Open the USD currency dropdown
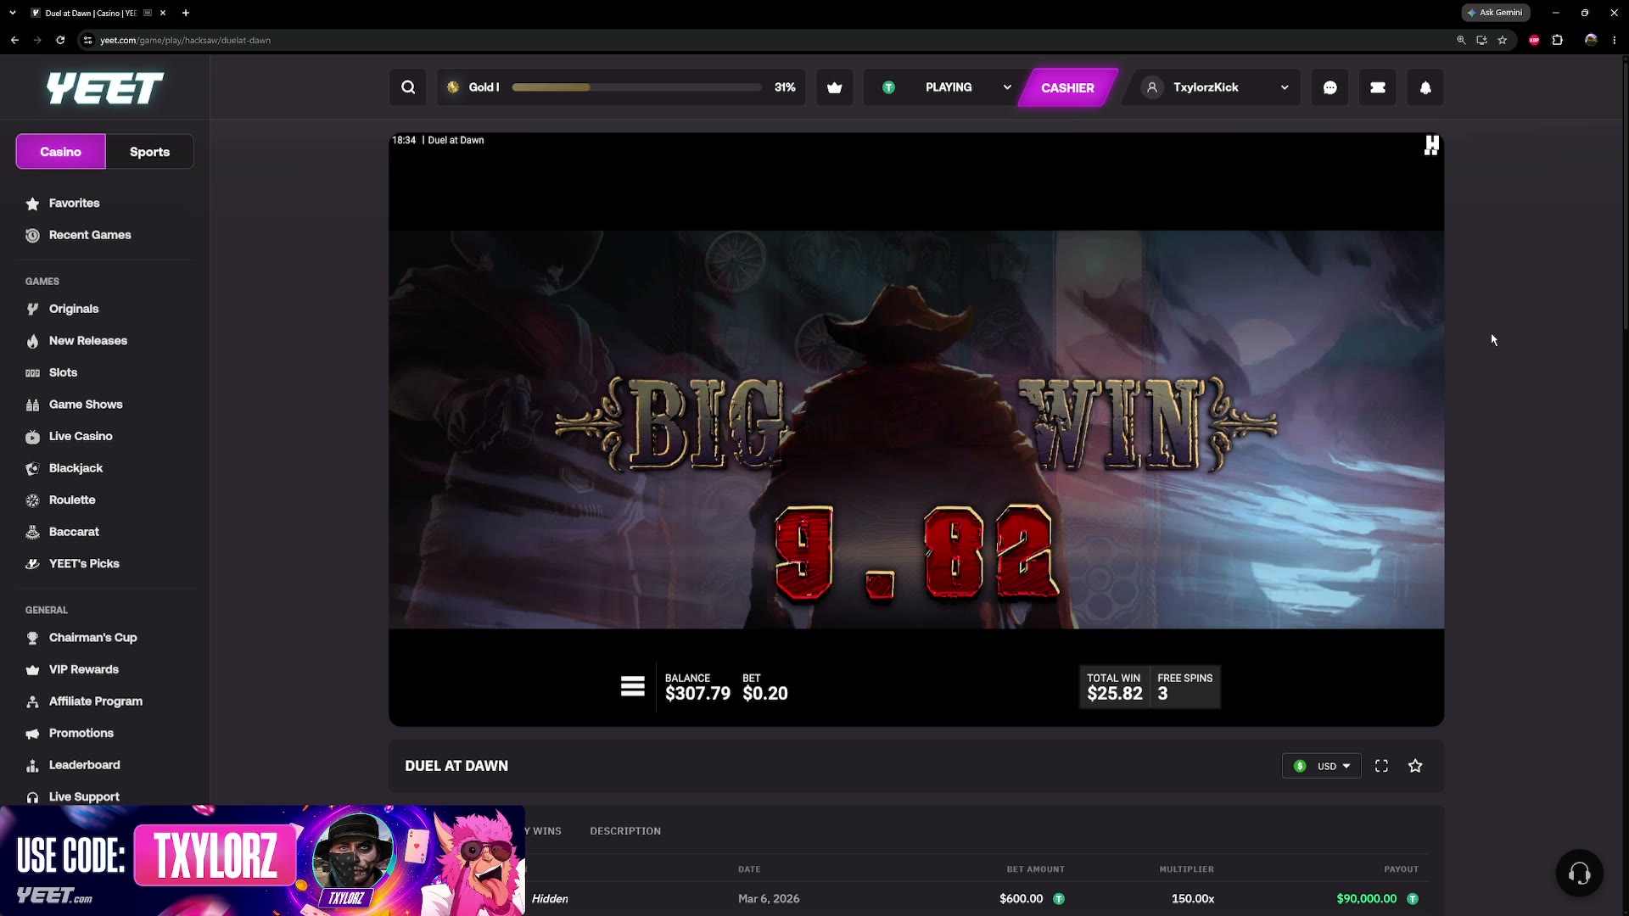 (x=1322, y=766)
